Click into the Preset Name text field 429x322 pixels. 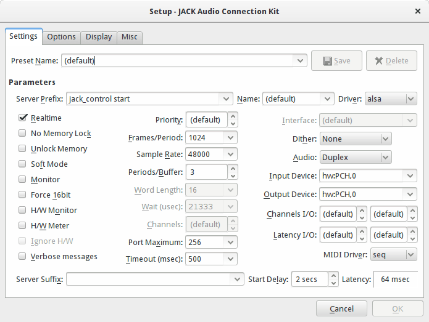[177, 60]
